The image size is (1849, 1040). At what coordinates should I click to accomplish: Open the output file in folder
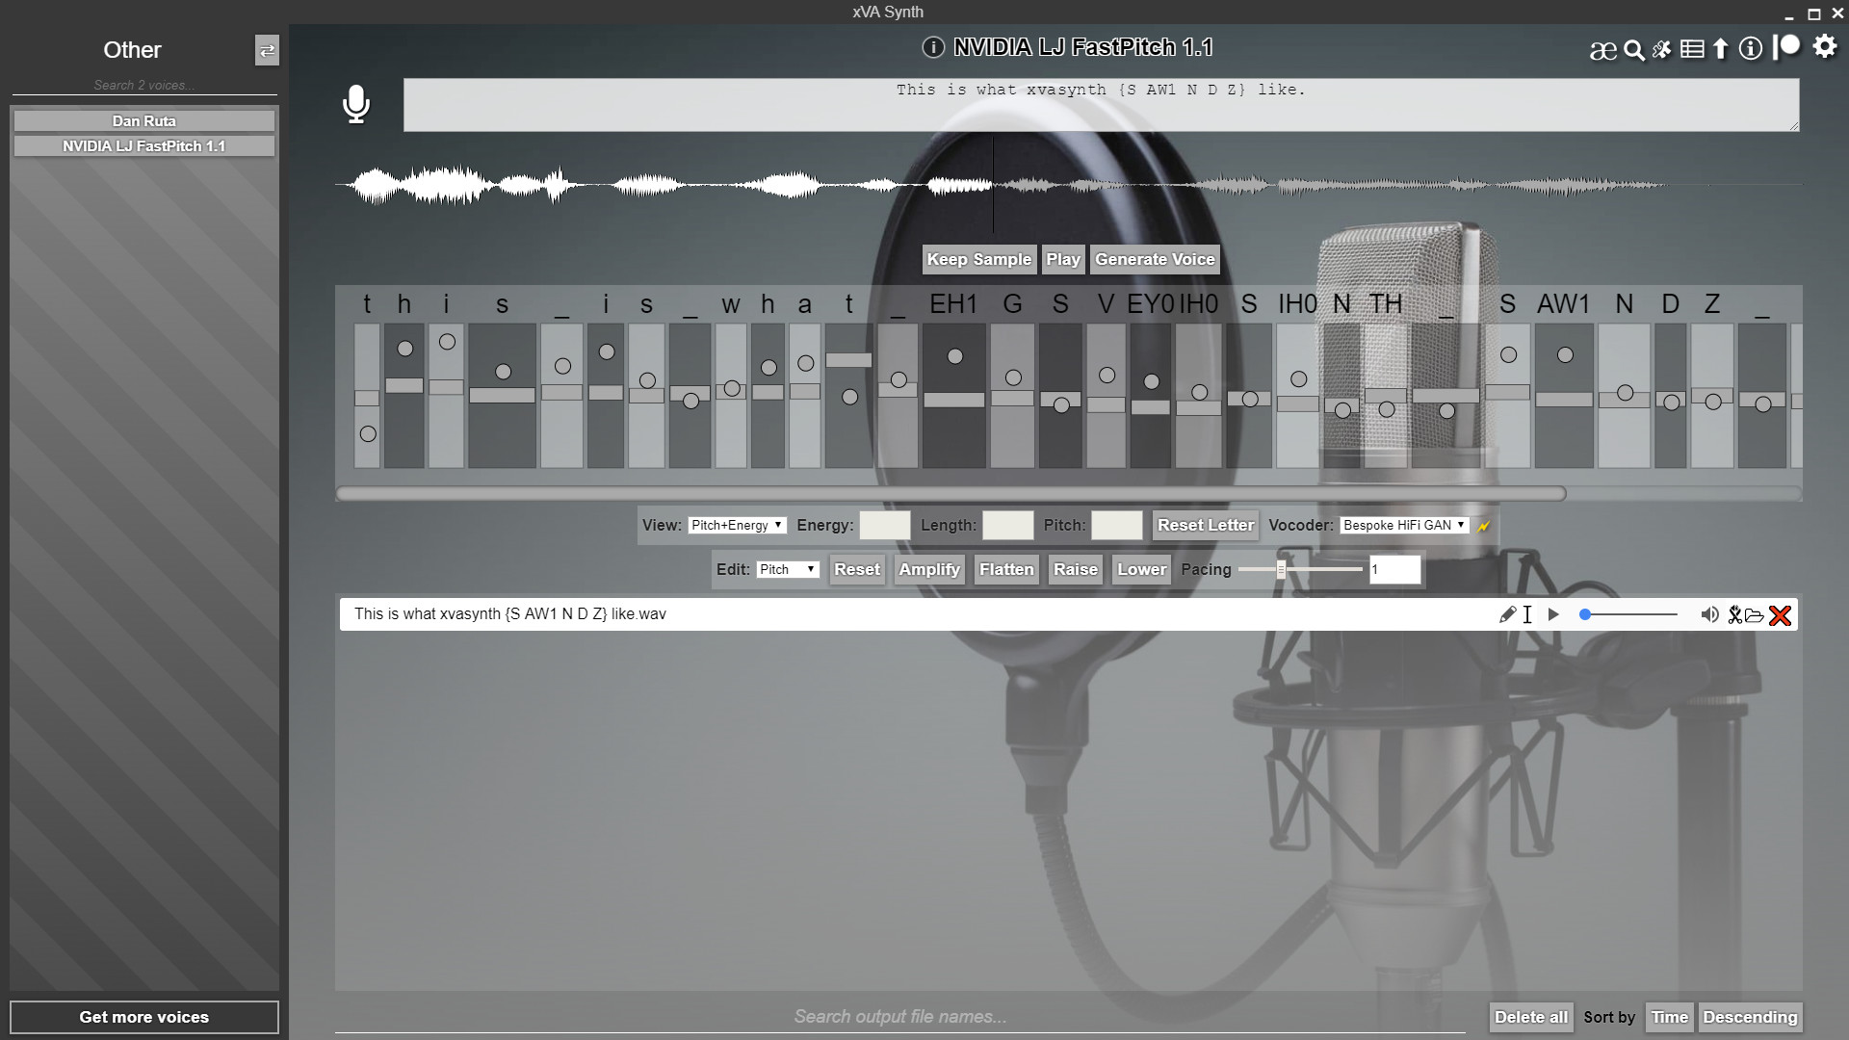pyautogui.click(x=1754, y=614)
